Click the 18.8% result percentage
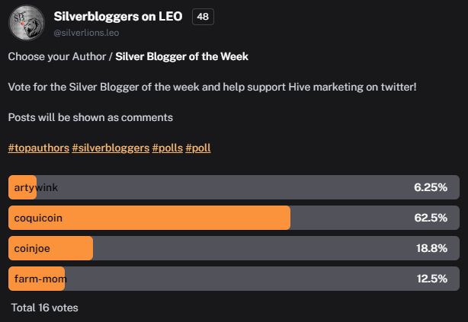Screen dimensions: 468x322 click(431, 248)
